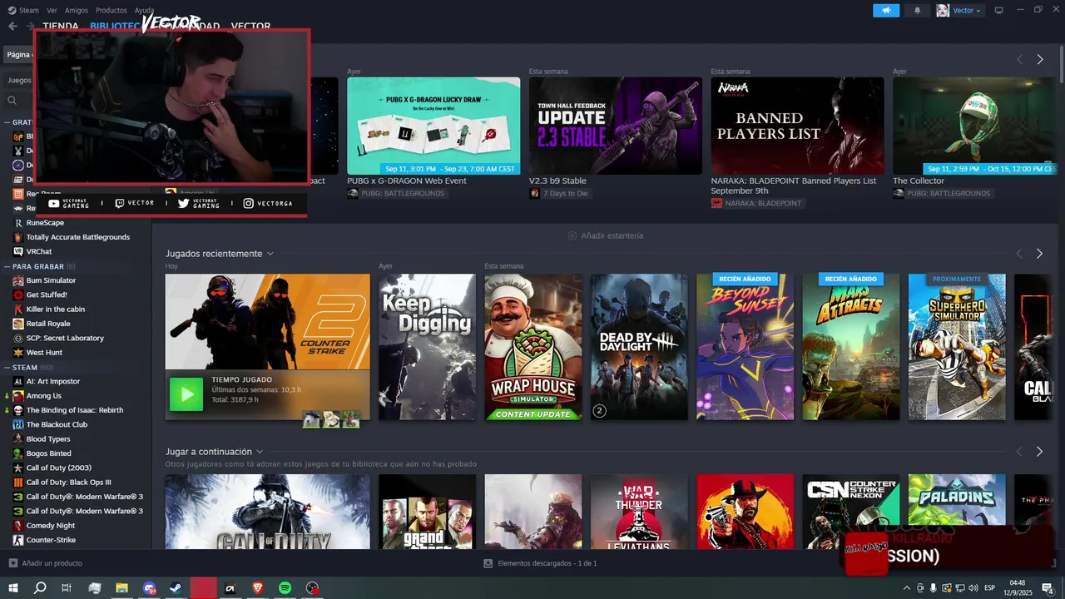Open the Mars Attracts cover
The image size is (1065, 599).
[850, 347]
